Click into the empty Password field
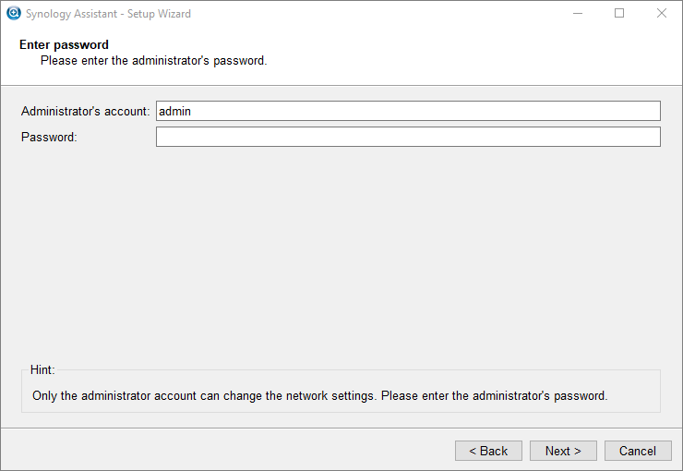The height and width of the screenshot is (471, 683). click(x=408, y=137)
